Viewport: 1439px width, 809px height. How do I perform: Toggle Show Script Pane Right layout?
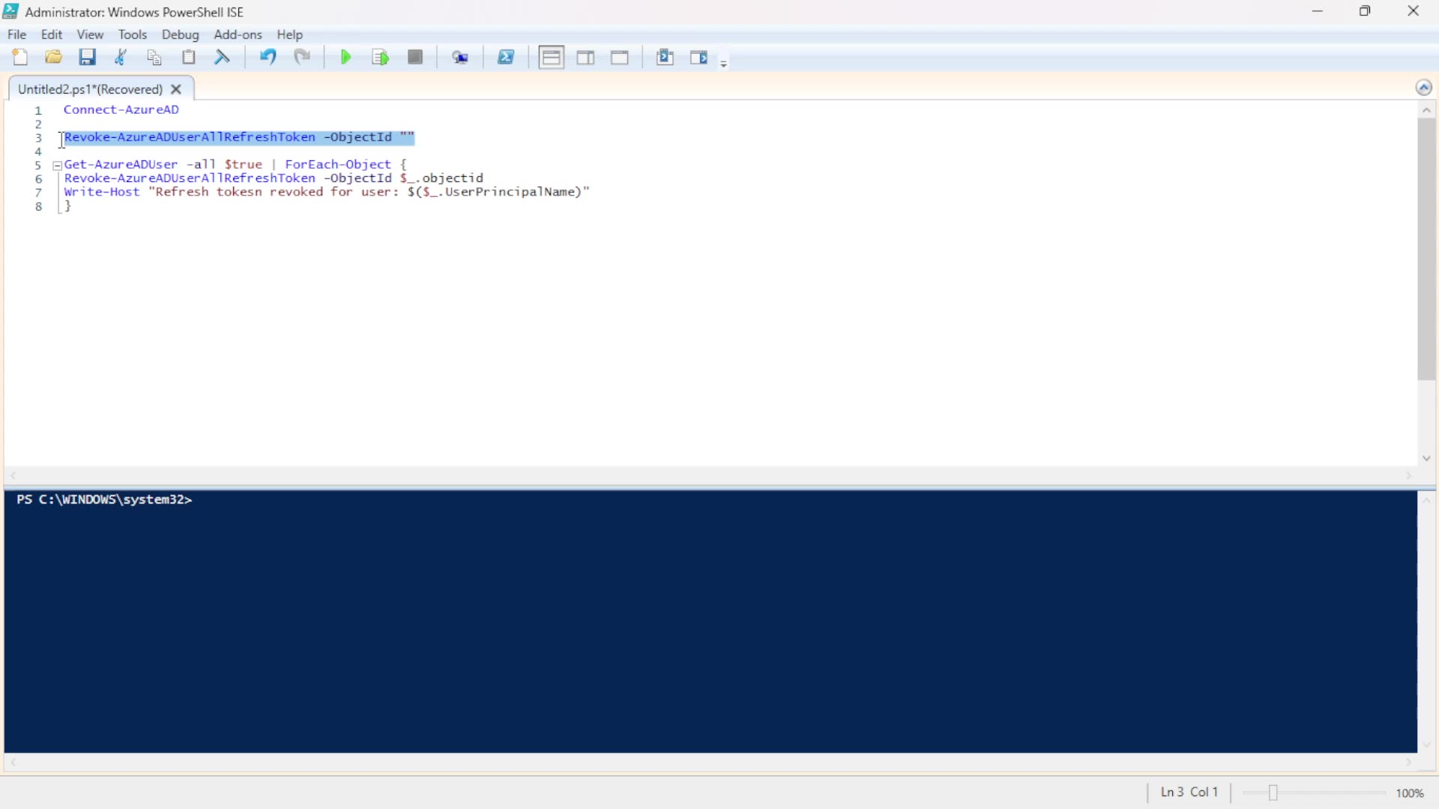(x=585, y=57)
